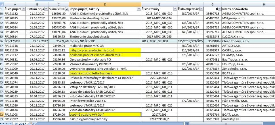275x125 pixels.
Task: Select yellow cell 'nábytok pre zasadaciu mistnosť'
Action: (x=105, y=50)
